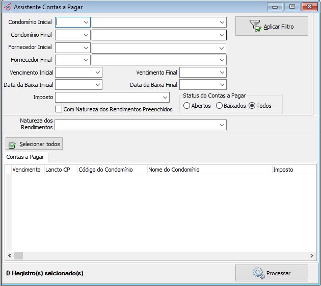Open the Fornecedor Final name dropdown
The height and width of the screenshot is (286, 321).
(x=222, y=60)
